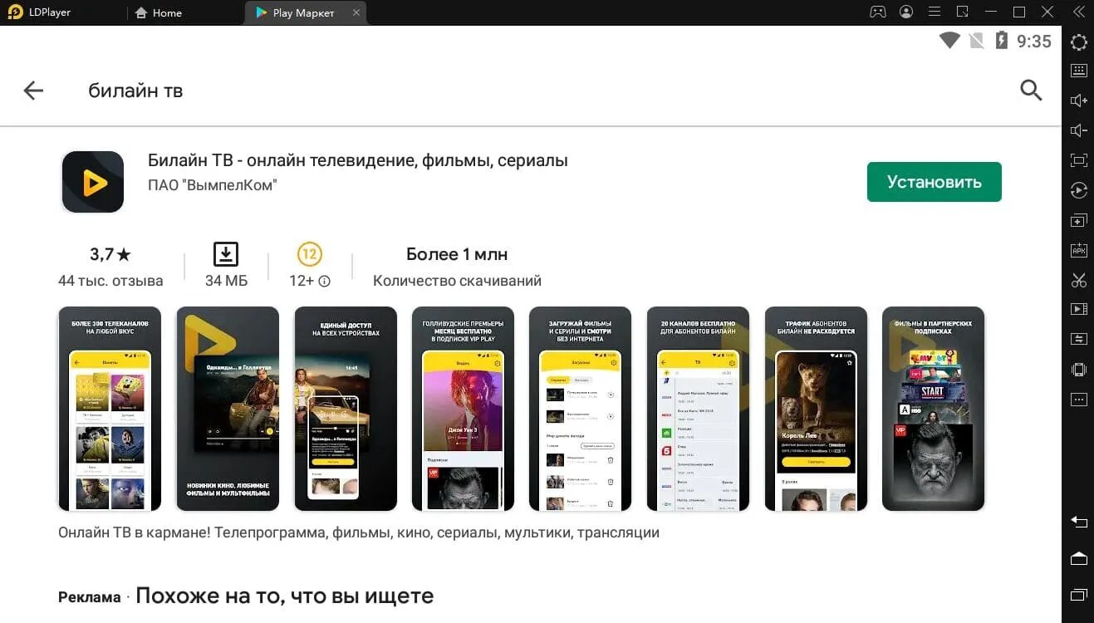Install an APK via sidebar APK icon
Image resolution: width=1094 pixels, height=623 pixels.
(x=1078, y=250)
